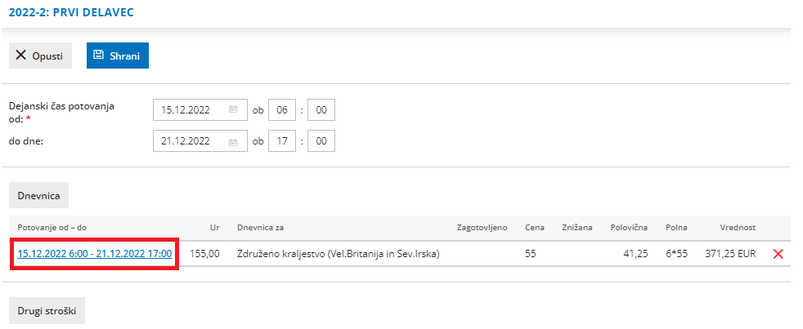Click the 'Vrednost' column header
Image resolution: width=803 pixels, height=329 pixels.
tap(738, 226)
